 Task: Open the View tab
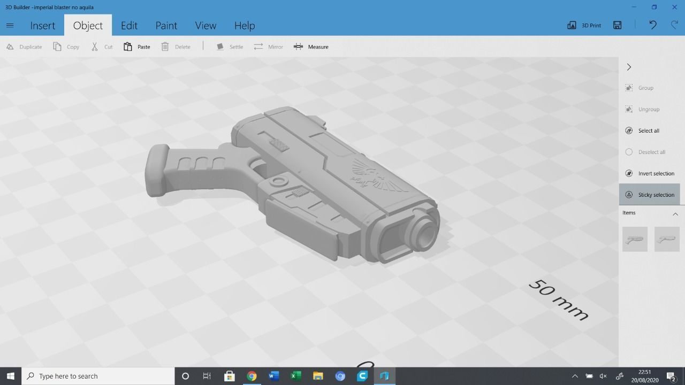205,25
